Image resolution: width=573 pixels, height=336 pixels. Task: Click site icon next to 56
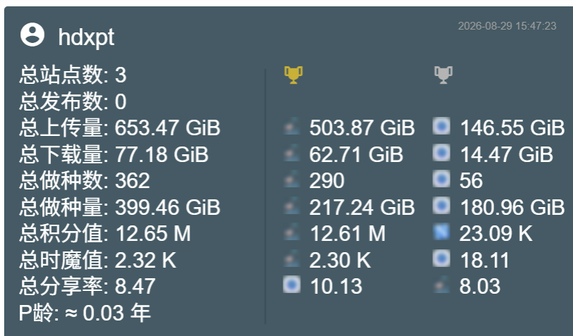(441, 180)
